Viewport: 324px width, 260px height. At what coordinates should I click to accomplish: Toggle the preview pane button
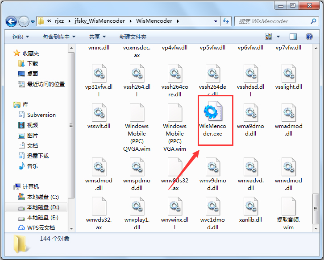pyautogui.click(x=293, y=37)
